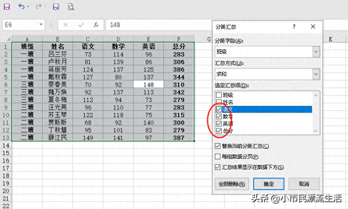
Task: Click the list scroll down arrow in 选定汇总项
Action: tap(316, 131)
